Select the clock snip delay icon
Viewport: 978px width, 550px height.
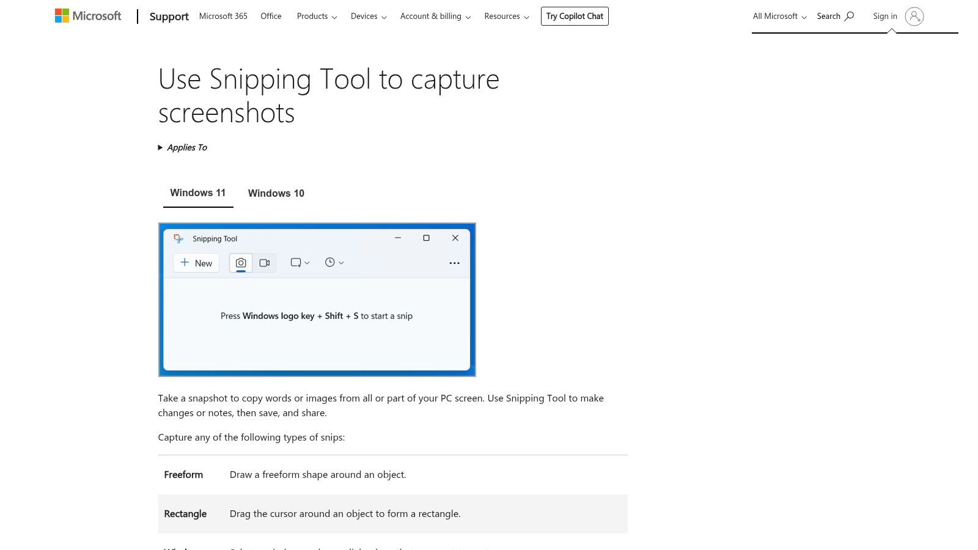pyautogui.click(x=329, y=262)
